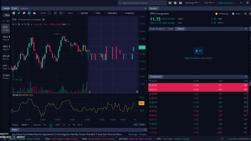Open the Chart panel menu icon
251x141 pixels.
pos(145,8)
